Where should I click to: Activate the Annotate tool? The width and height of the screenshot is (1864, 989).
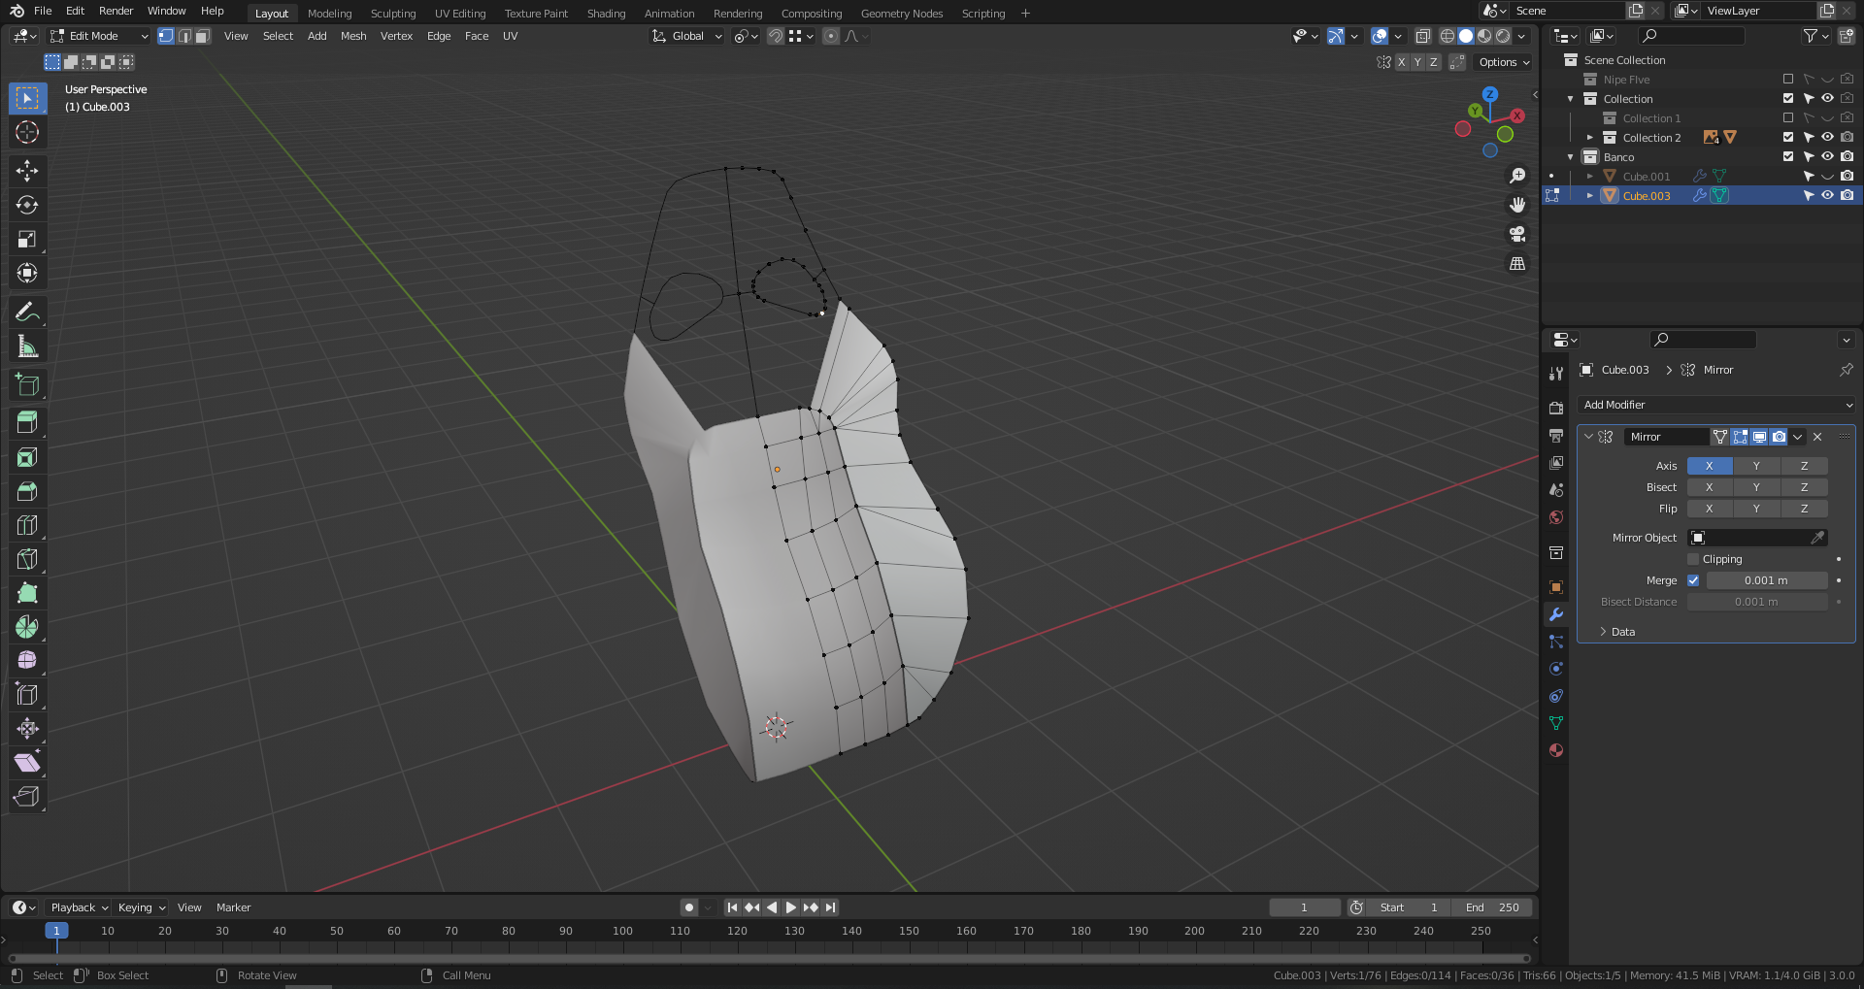(27, 313)
